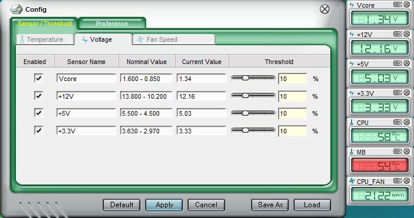Screen dimensions: 414x218
Task: Click the fan icon beside CPU_FAN panel title
Action: coord(352,182)
